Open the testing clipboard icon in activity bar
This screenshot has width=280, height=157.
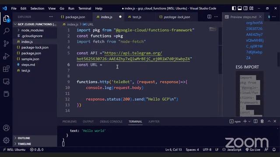tap(6, 94)
